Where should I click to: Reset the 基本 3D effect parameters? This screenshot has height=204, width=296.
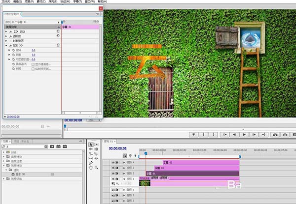[58, 45]
